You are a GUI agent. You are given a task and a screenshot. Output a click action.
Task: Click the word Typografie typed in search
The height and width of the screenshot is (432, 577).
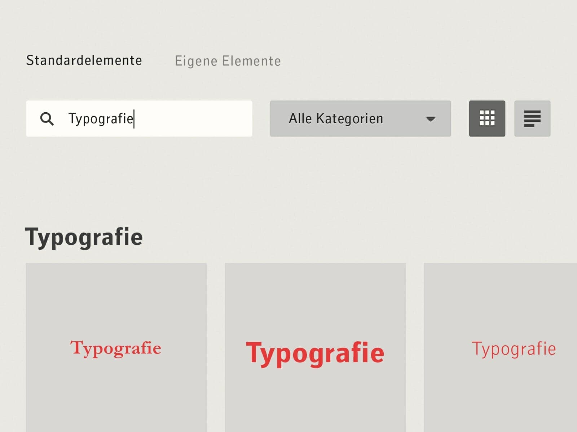click(x=101, y=118)
